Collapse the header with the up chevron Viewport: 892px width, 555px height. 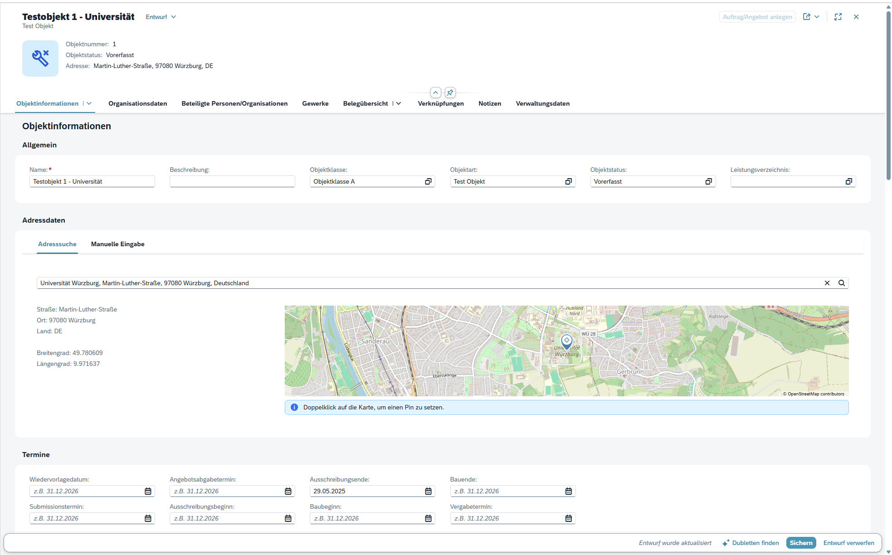(x=435, y=92)
